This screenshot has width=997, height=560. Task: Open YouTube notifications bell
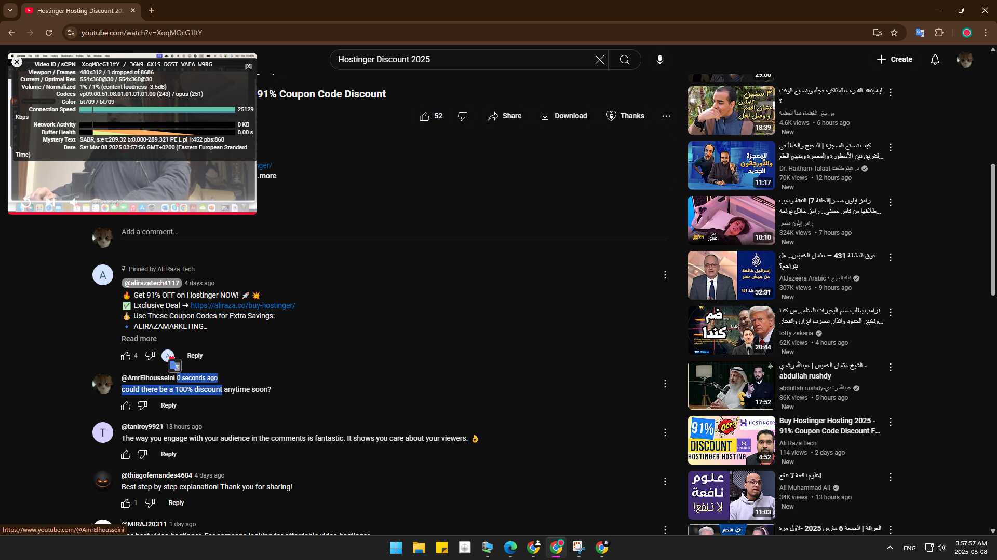pos(935,60)
